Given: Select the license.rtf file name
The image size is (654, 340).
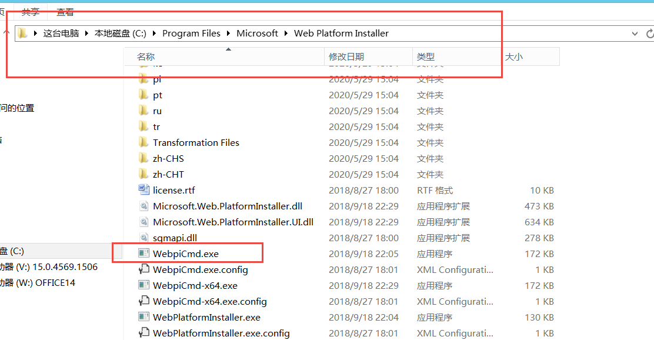Looking at the screenshot, I should coord(174,190).
